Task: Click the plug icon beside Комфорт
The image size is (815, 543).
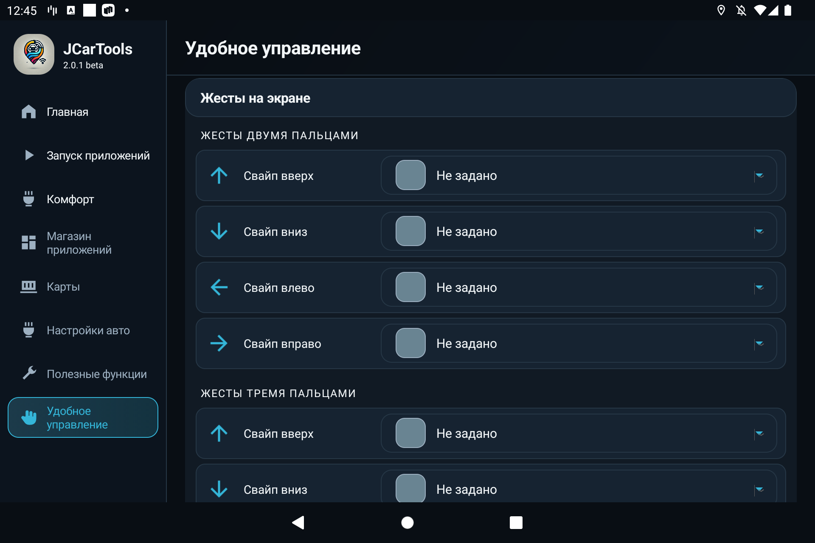Action: coord(28,199)
